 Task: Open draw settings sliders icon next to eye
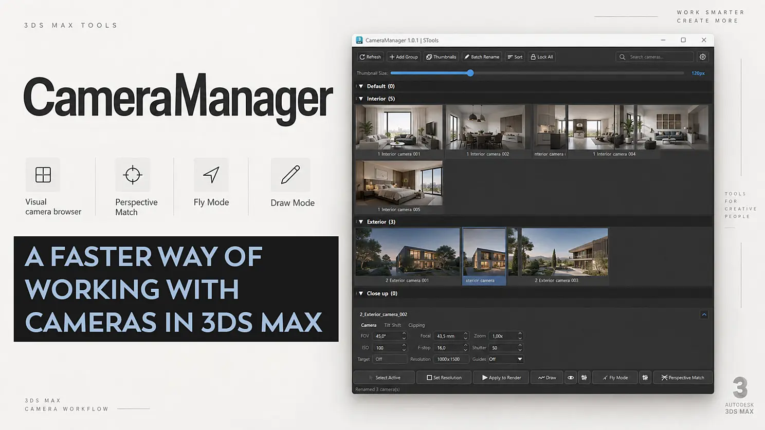(584, 378)
